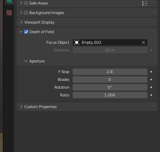Click the object icon in Focus Object field

coord(77,42)
